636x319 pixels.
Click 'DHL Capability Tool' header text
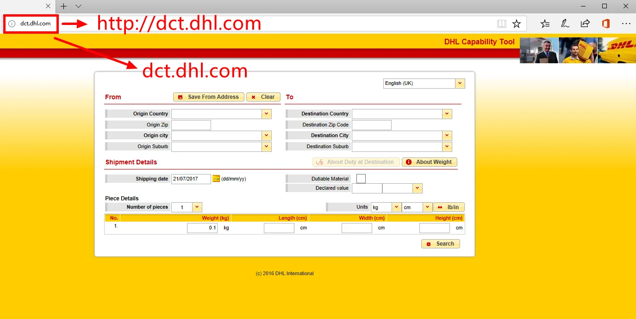pyautogui.click(x=479, y=42)
